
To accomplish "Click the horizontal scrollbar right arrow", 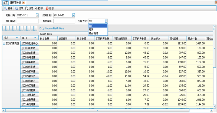I will point(211,110).
